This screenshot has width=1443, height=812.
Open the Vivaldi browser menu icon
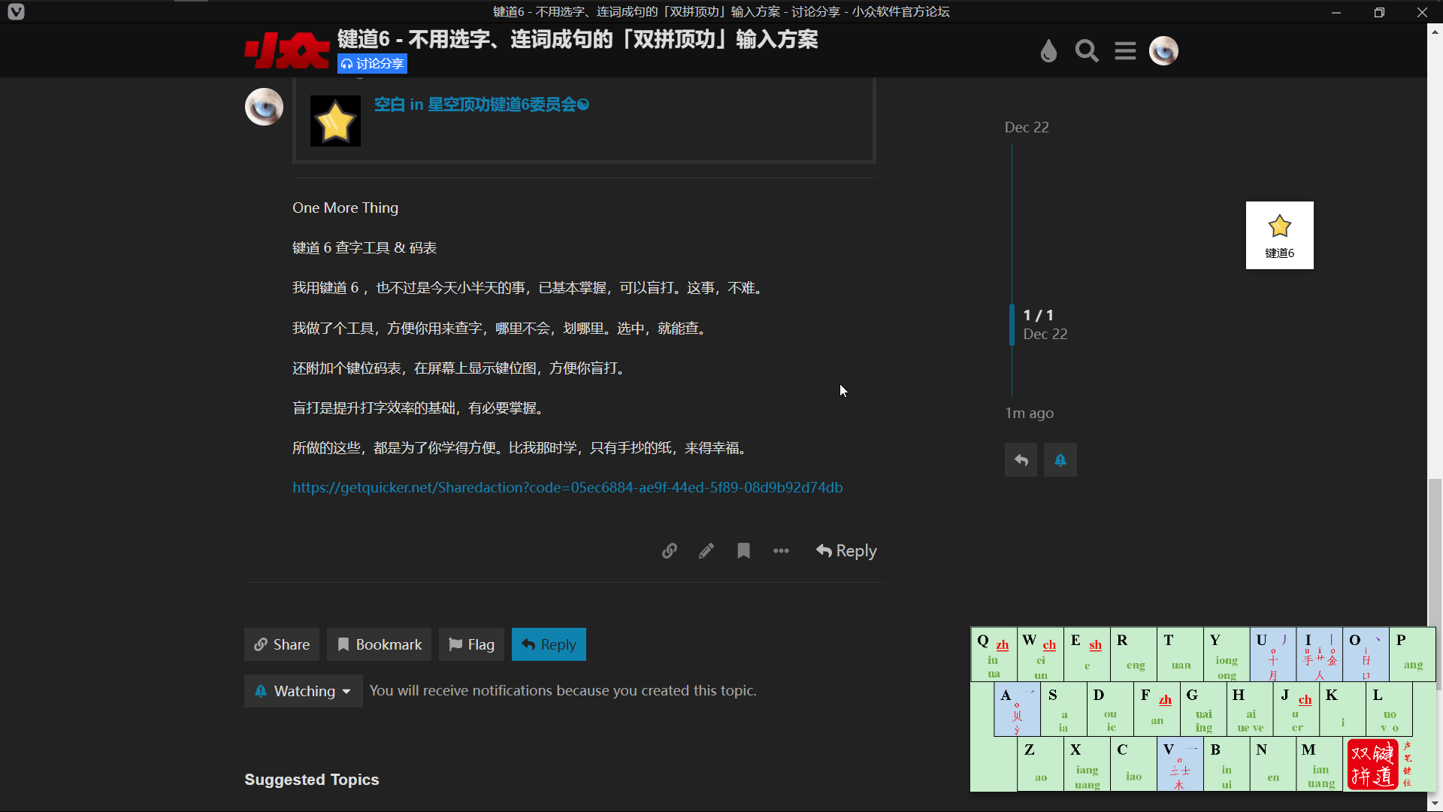16,11
